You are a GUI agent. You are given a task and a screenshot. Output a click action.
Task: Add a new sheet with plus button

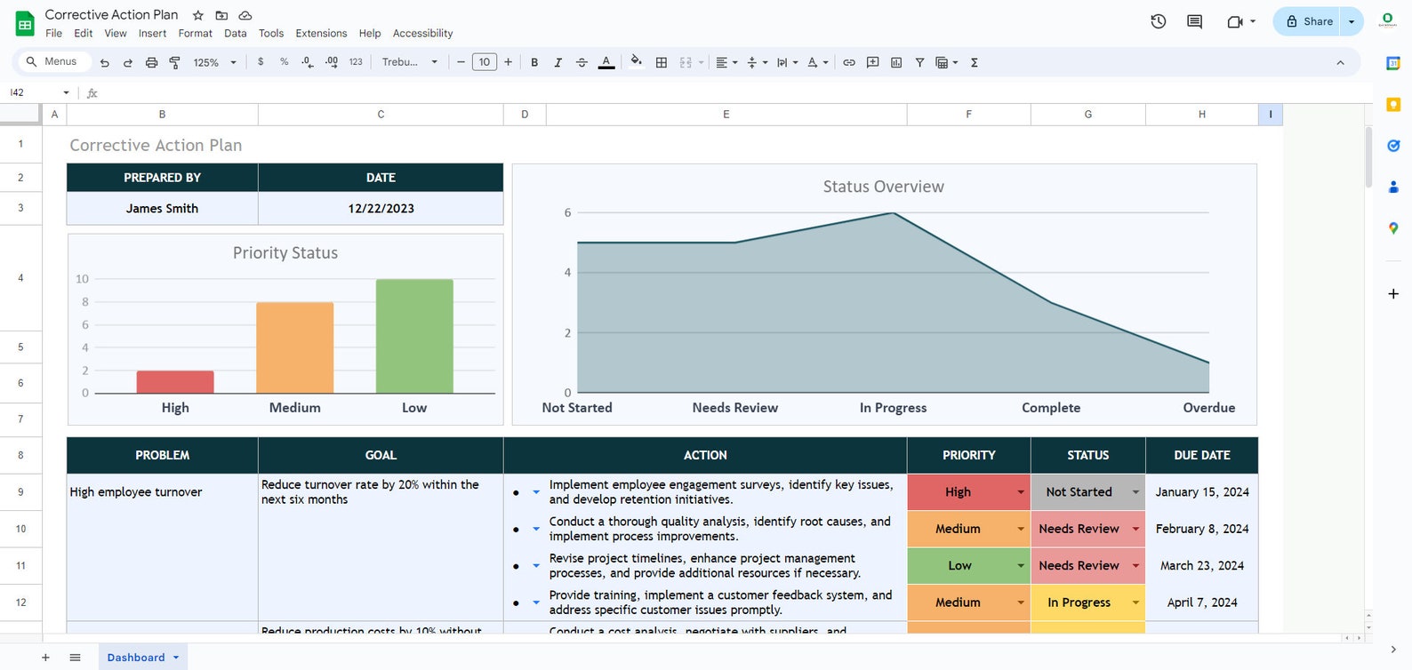pyautogui.click(x=45, y=658)
